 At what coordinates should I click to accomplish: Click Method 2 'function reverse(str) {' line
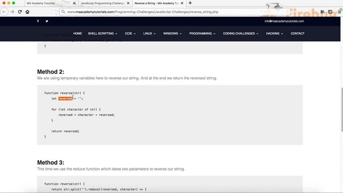64,93
